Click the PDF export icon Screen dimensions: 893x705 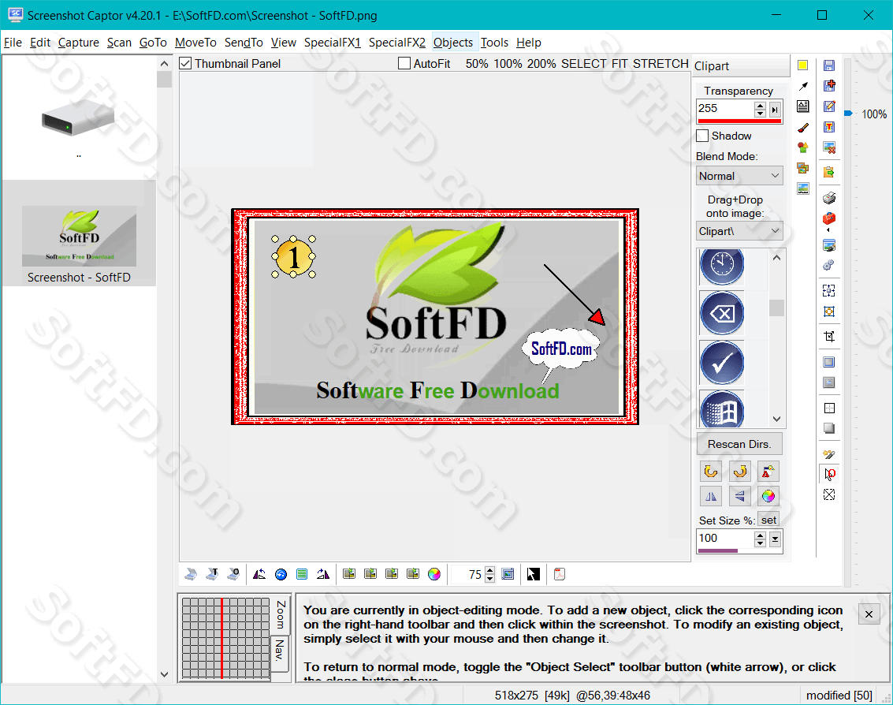click(x=560, y=574)
